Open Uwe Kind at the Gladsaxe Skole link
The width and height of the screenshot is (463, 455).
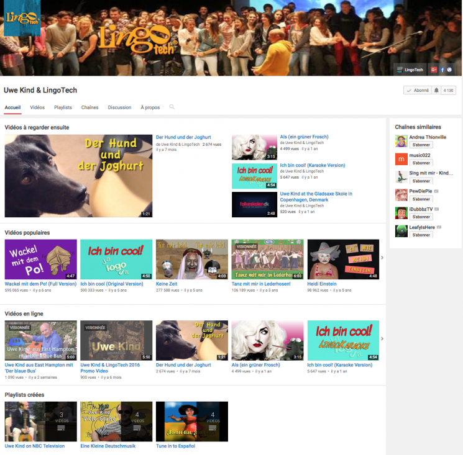316,197
